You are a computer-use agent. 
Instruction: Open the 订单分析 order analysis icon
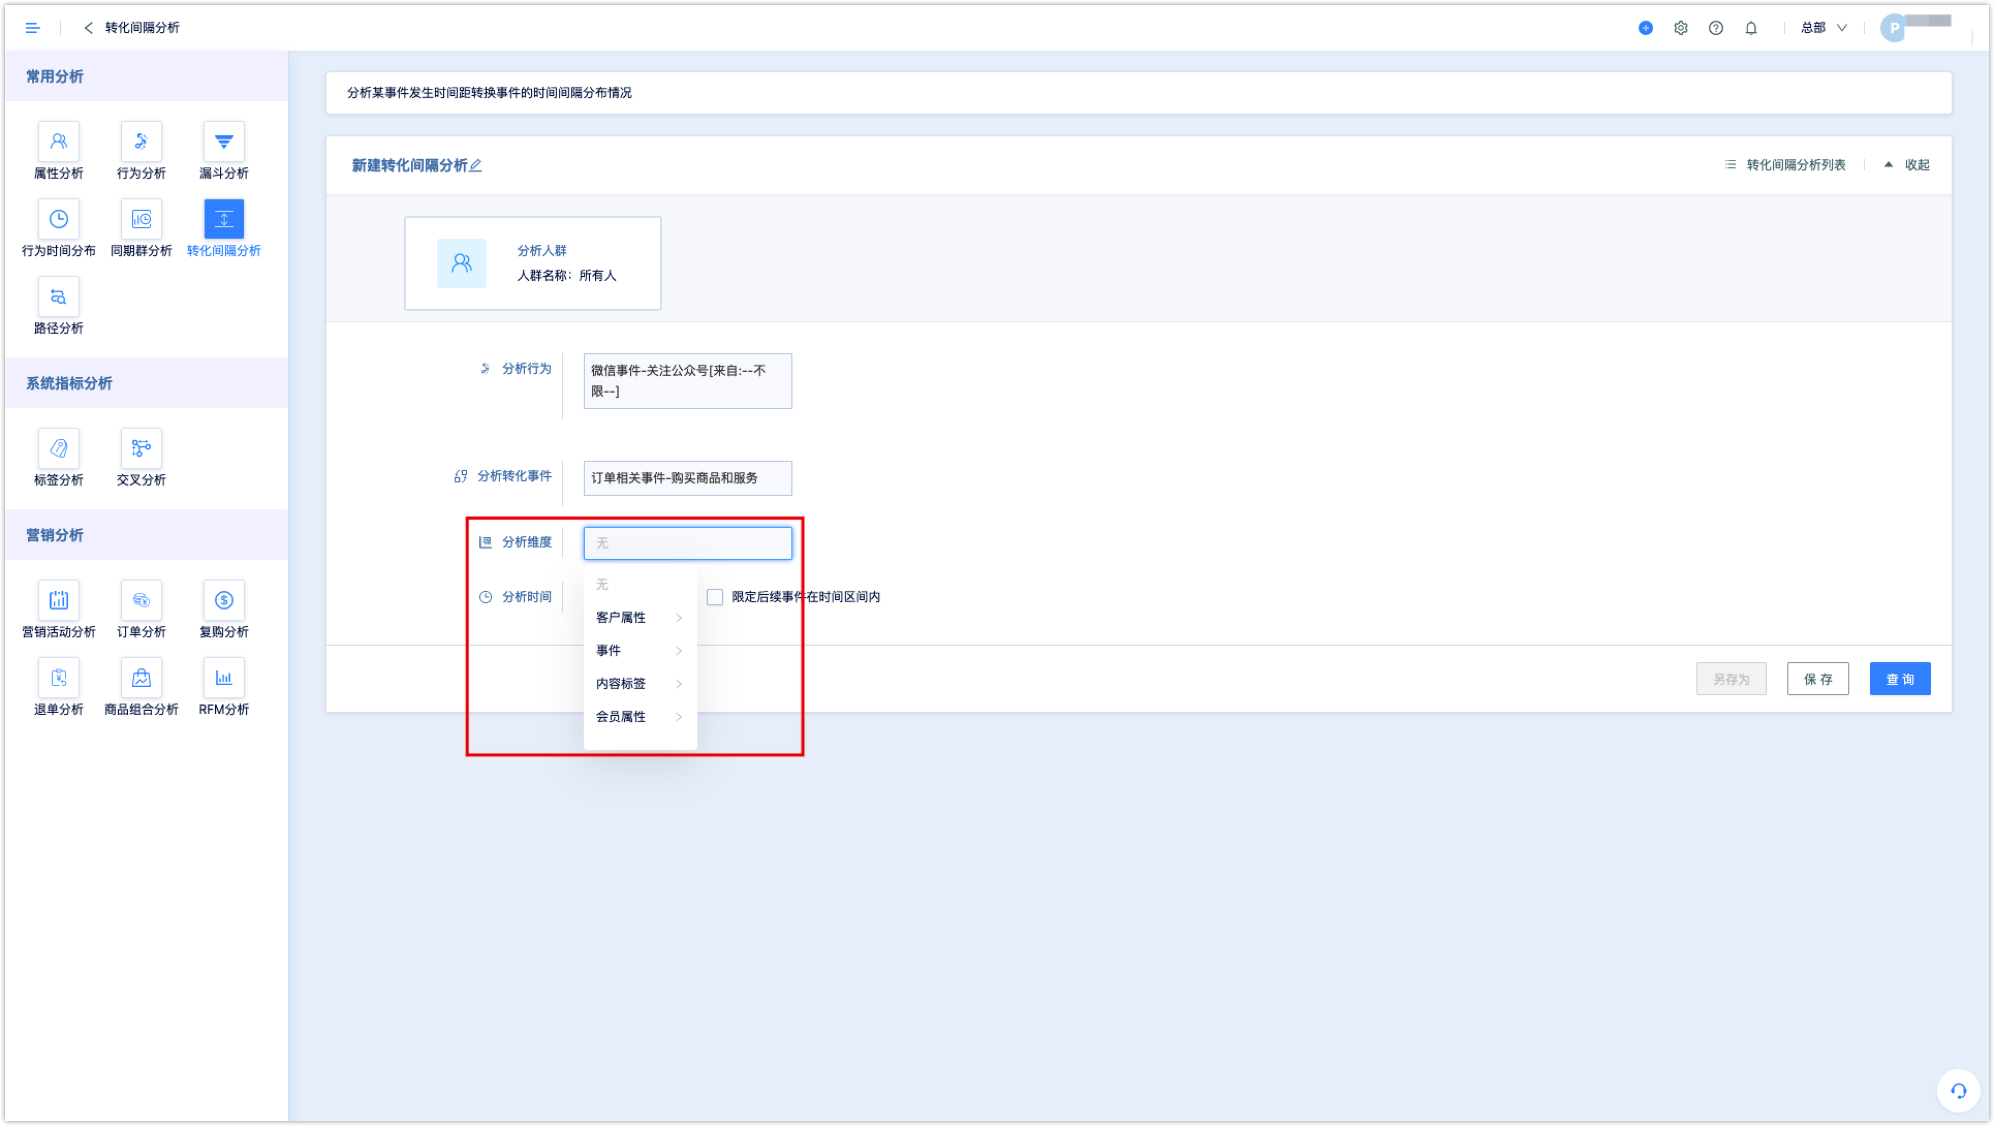point(141,600)
